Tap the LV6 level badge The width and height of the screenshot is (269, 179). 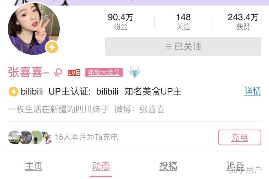click(x=74, y=72)
